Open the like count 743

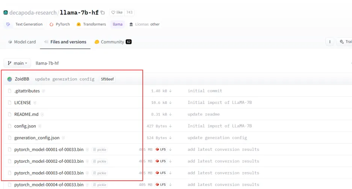pos(129,12)
